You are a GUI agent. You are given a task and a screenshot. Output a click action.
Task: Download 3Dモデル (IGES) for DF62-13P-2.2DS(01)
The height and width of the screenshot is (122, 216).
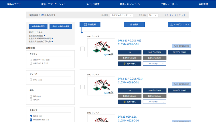[154, 52]
